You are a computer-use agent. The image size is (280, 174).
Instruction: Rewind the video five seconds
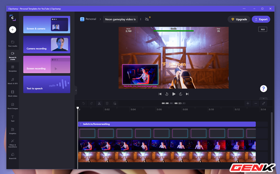[x=167, y=94]
